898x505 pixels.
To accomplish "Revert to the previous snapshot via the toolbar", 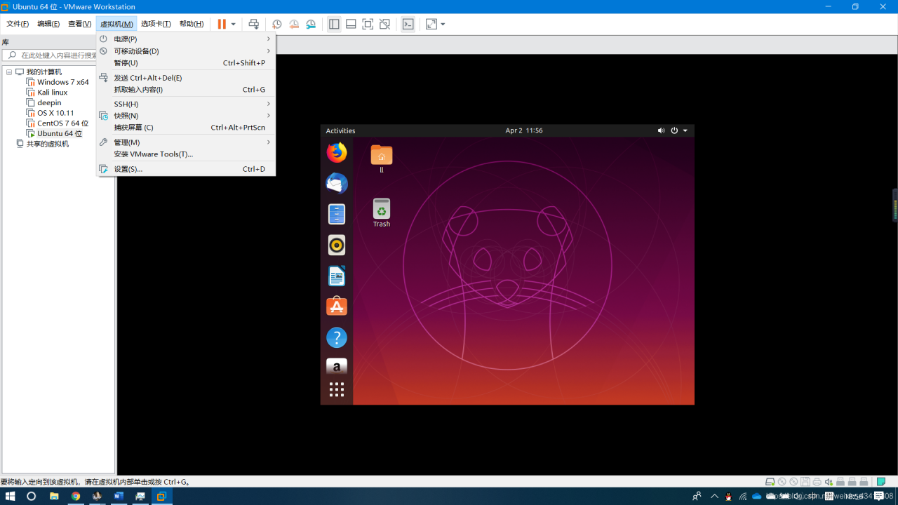I will pyautogui.click(x=294, y=24).
